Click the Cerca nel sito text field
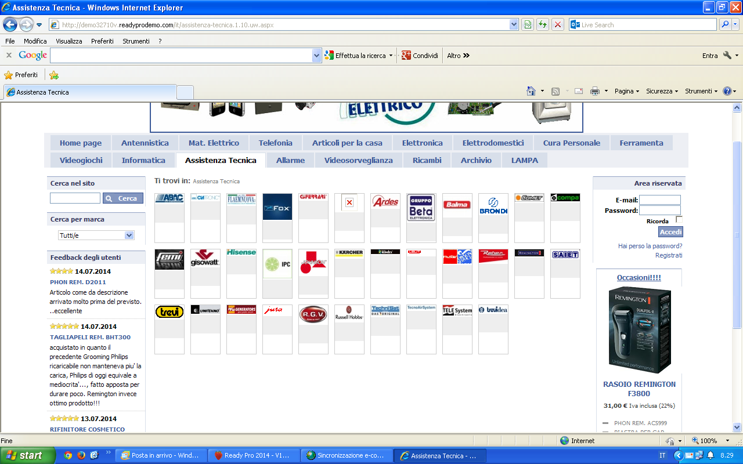The height and width of the screenshot is (464, 743). pos(75,198)
